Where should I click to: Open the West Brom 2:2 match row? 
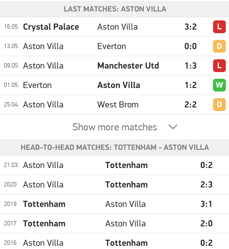[x=114, y=105]
